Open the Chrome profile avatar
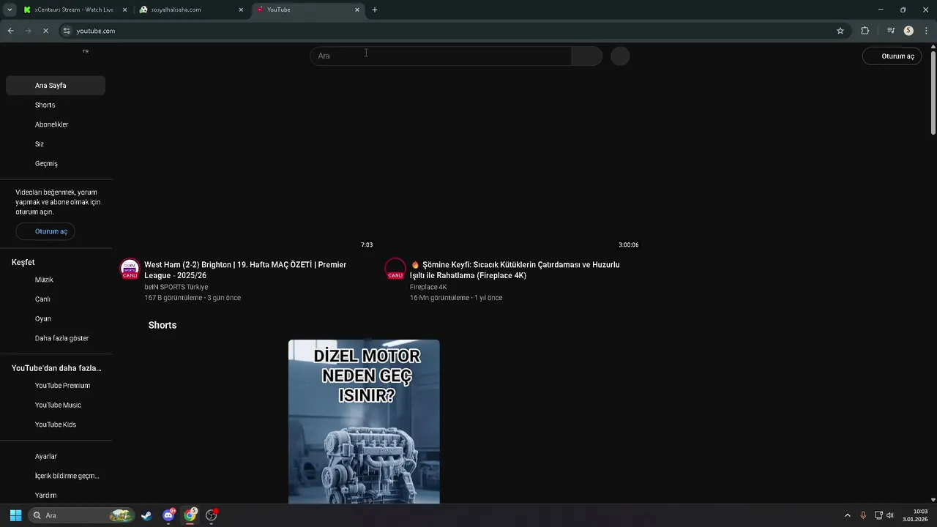The width and height of the screenshot is (937, 527). (x=908, y=31)
